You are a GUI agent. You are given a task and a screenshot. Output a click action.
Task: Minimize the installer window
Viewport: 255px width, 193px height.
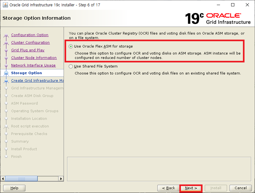click(x=218, y=5)
